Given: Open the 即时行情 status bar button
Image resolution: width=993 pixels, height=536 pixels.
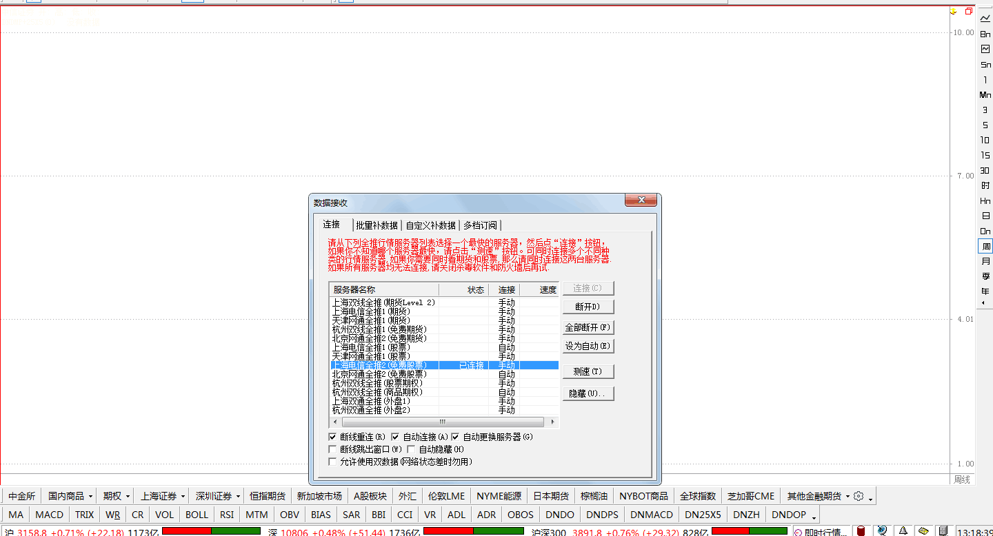Looking at the screenshot, I should [821, 531].
